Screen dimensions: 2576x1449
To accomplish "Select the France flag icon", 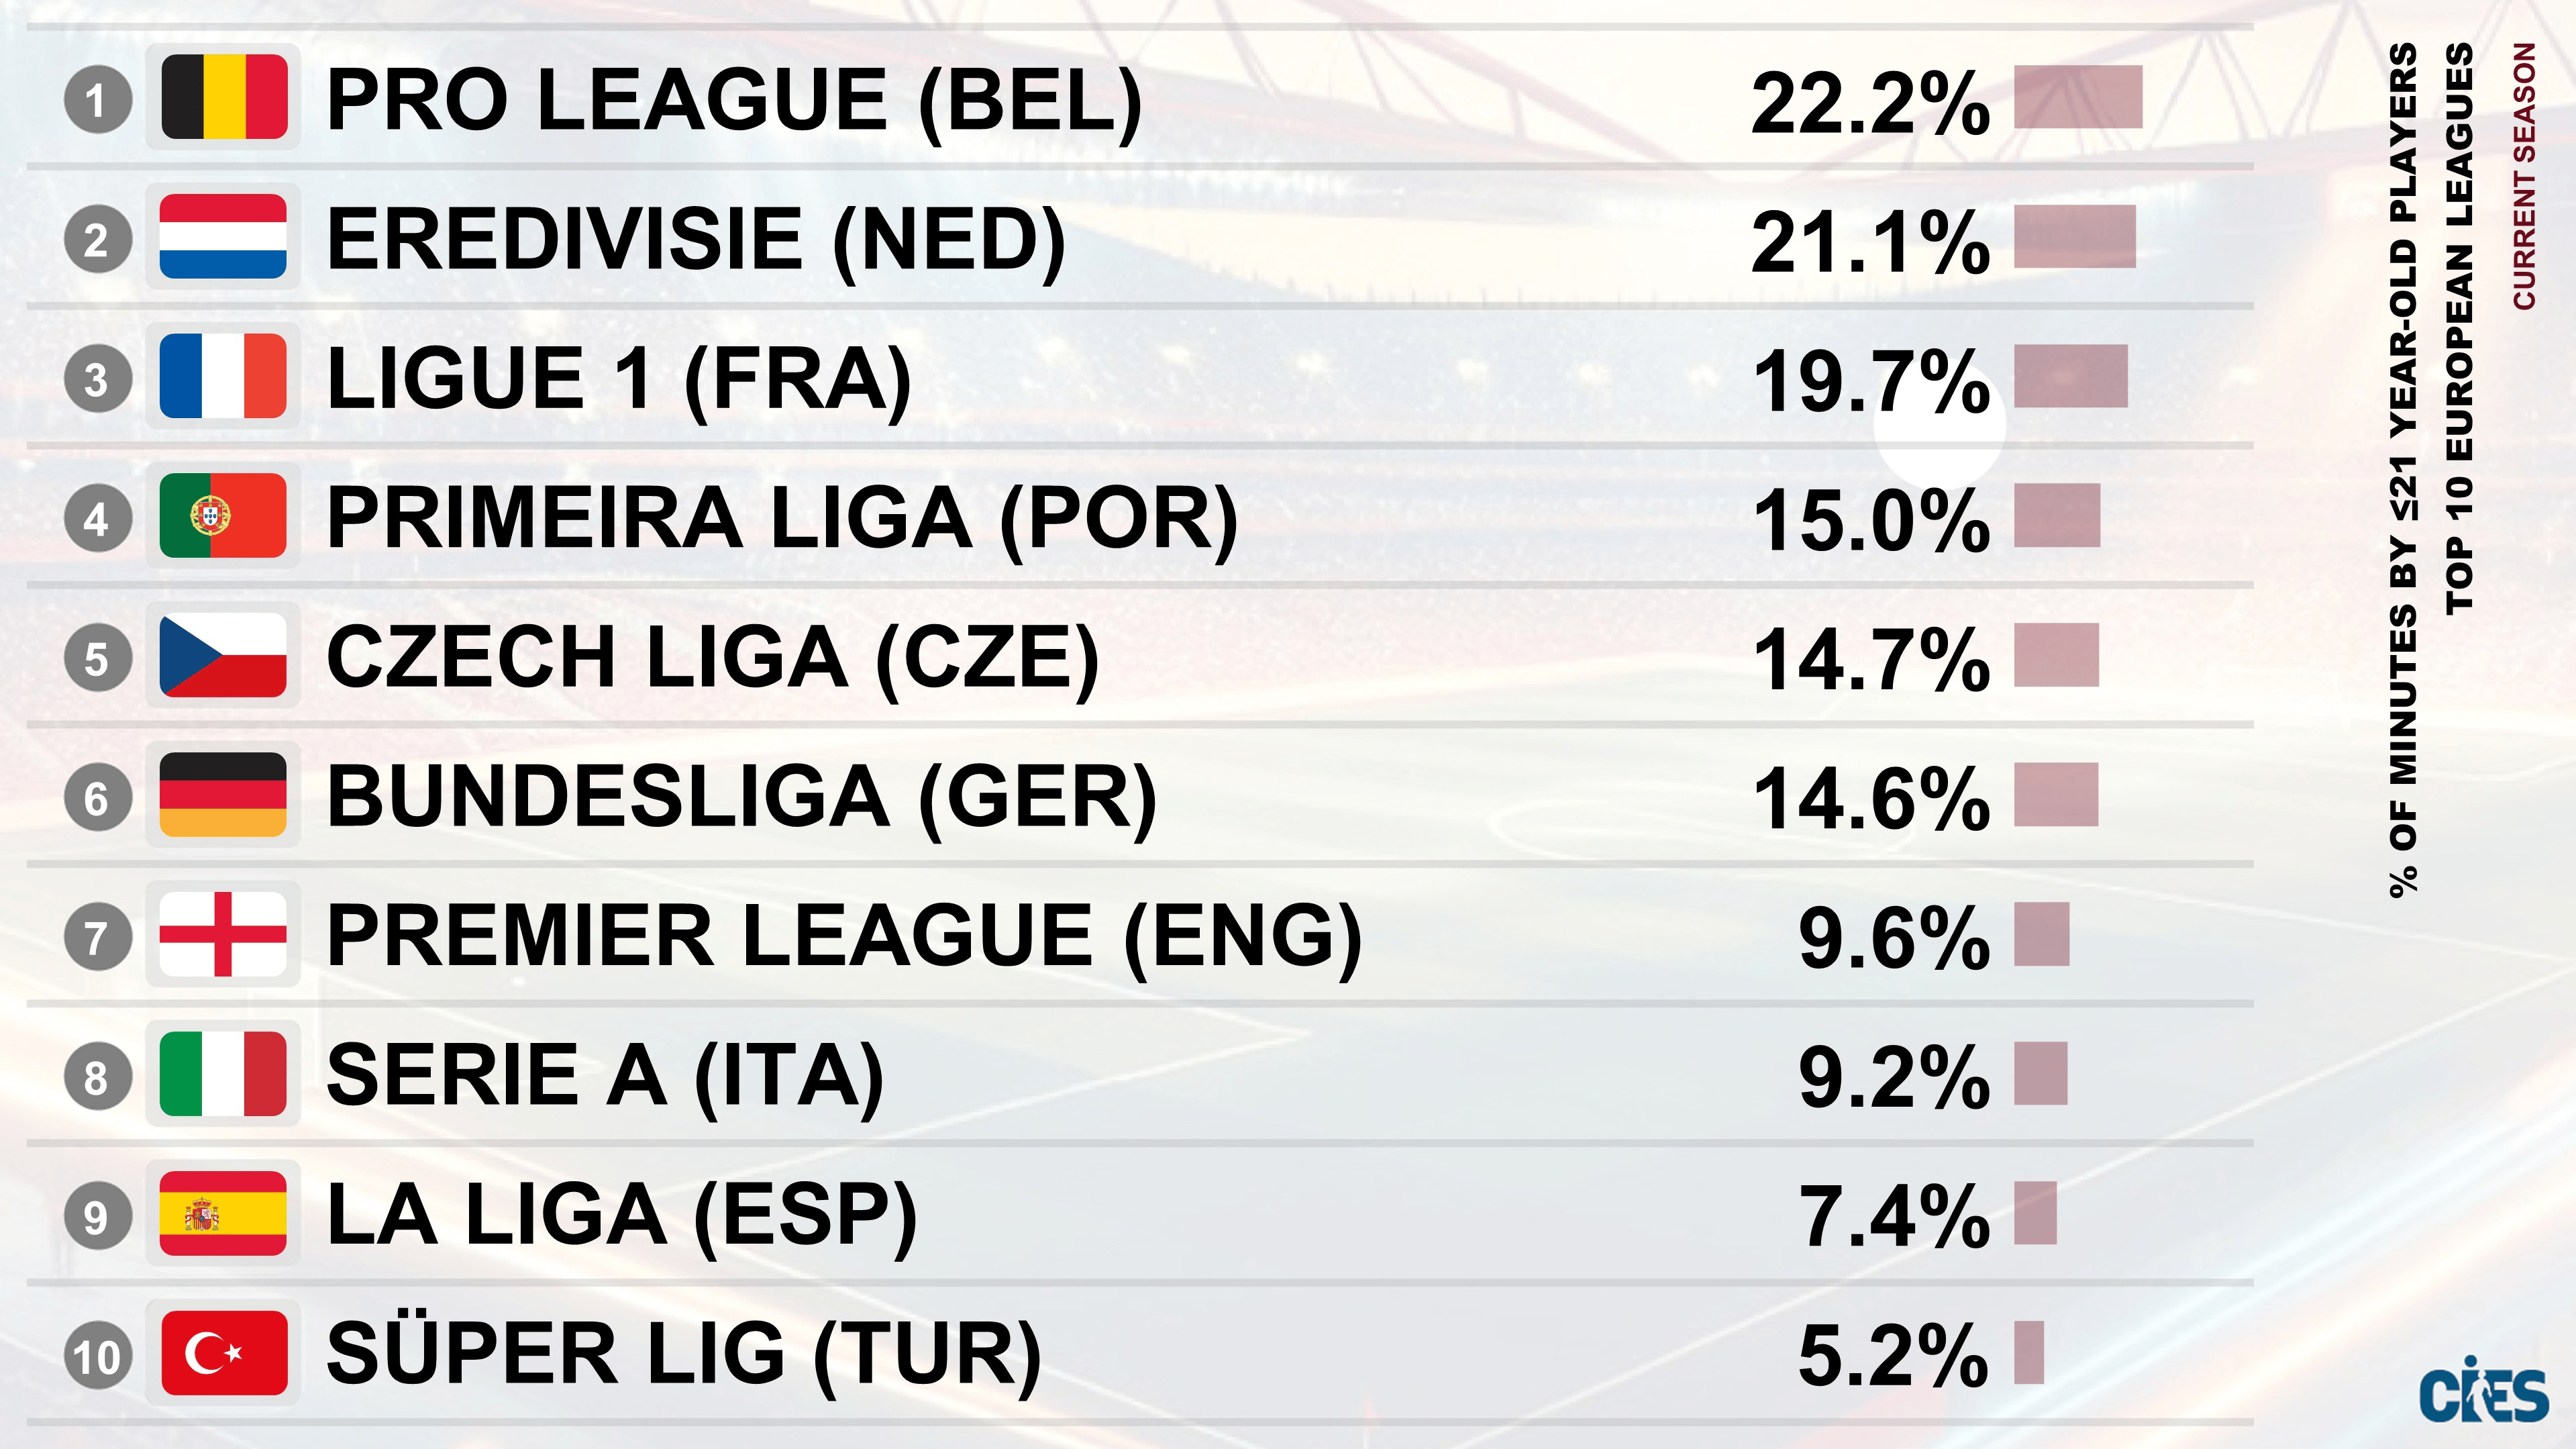I will coord(224,376).
